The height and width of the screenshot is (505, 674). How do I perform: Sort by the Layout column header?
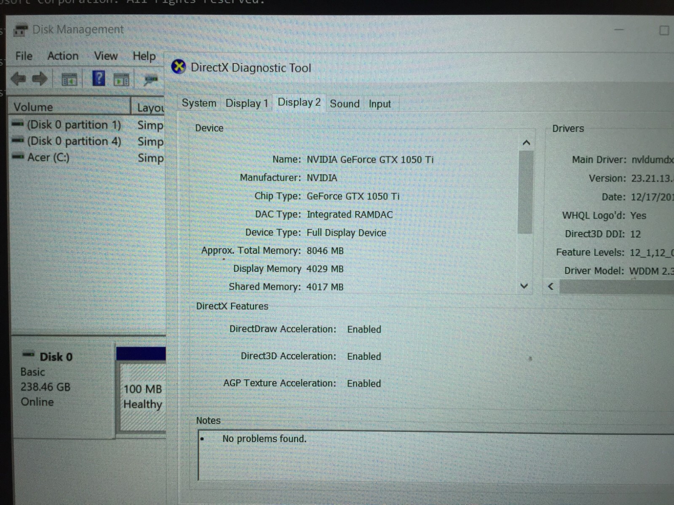[x=148, y=107]
